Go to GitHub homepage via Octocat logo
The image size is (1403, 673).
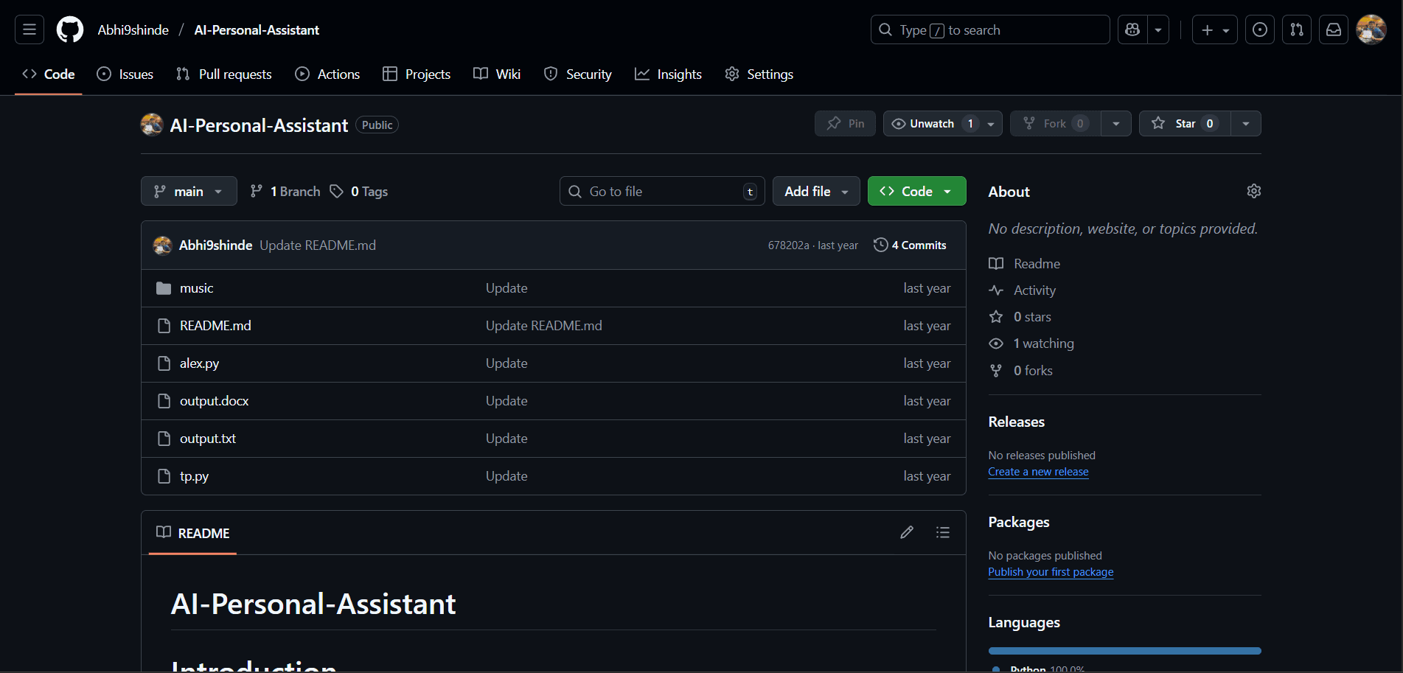point(70,29)
